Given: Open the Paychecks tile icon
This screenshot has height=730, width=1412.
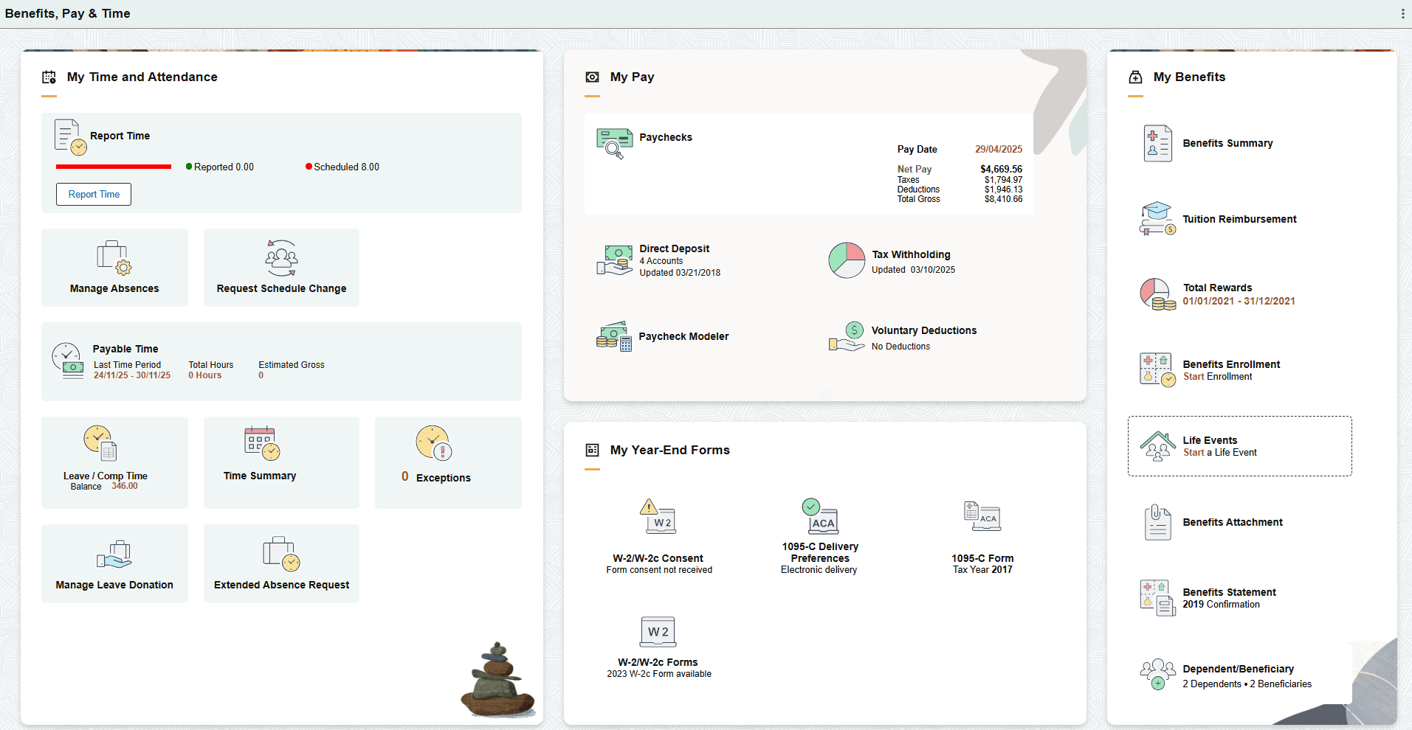Looking at the screenshot, I should pyautogui.click(x=615, y=142).
